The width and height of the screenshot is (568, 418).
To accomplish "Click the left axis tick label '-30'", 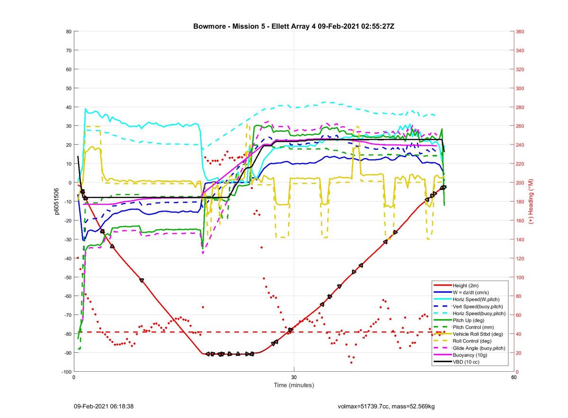I will pyautogui.click(x=67, y=239).
